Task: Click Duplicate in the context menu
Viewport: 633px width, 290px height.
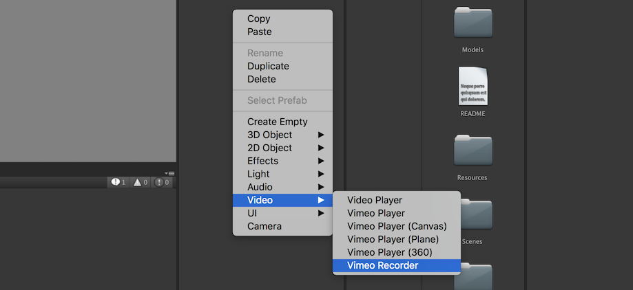Action: point(282,66)
